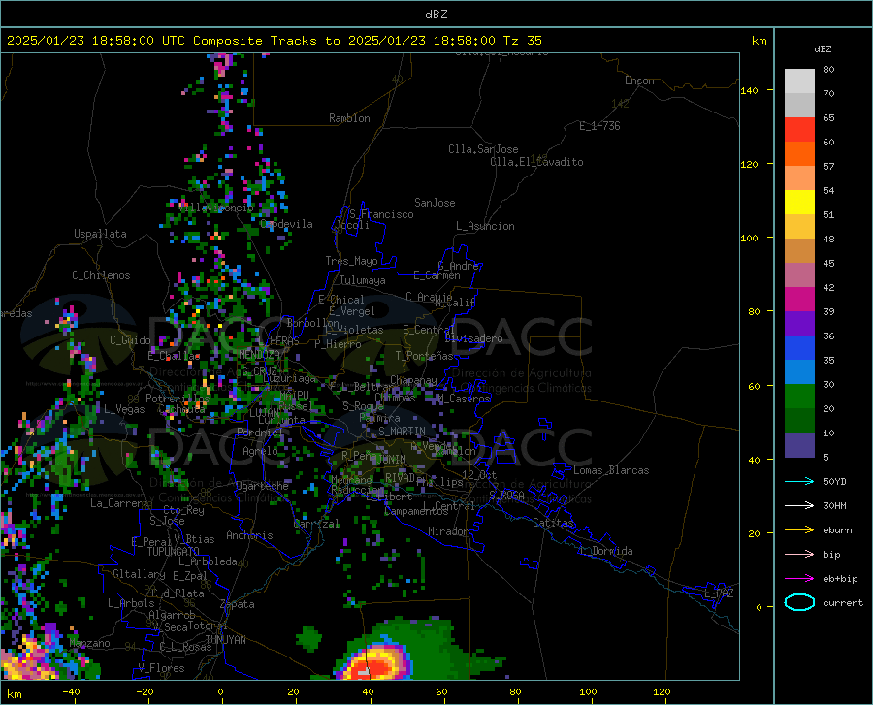Click the La_Carrera map label
Viewport: 873px width, 705px height.
(x=119, y=503)
